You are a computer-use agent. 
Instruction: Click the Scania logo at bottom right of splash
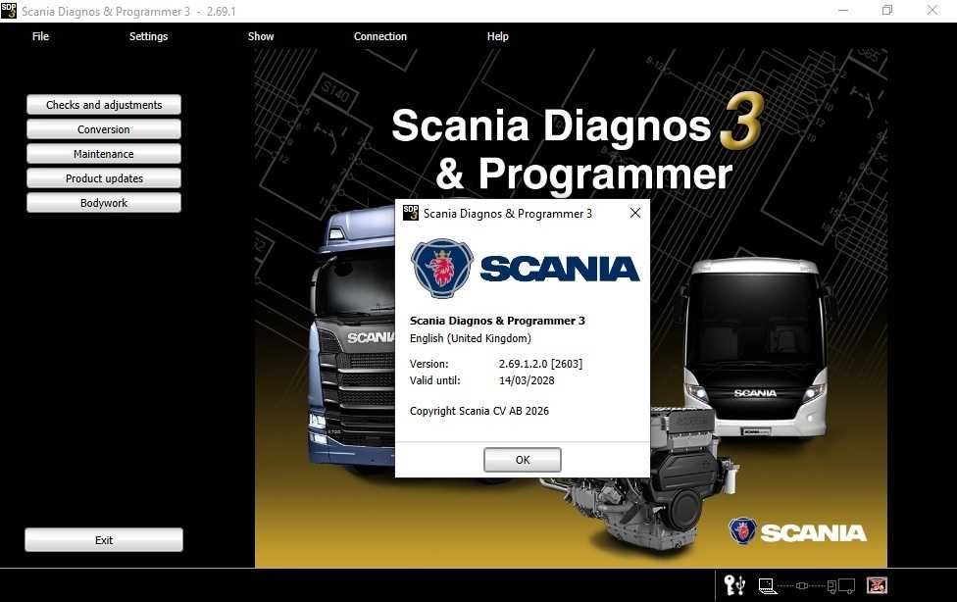(798, 531)
